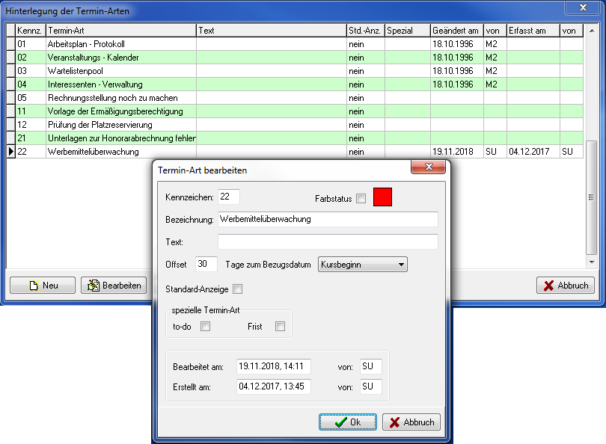
Task: Select the Rechnungsstellung noch zu machen row
Action: coord(295,98)
